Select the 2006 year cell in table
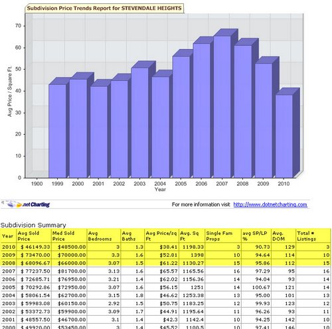This screenshot has width=332, height=329. [8, 279]
